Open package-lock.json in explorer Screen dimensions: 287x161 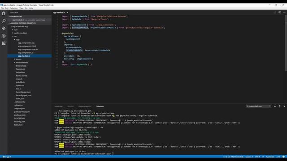22,112
